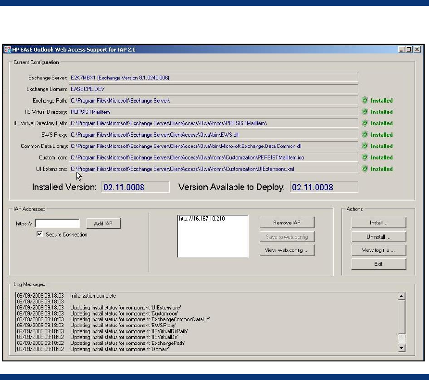Click the shield icon beside Custom Icon
The width and height of the screenshot is (429, 380).
click(365, 157)
